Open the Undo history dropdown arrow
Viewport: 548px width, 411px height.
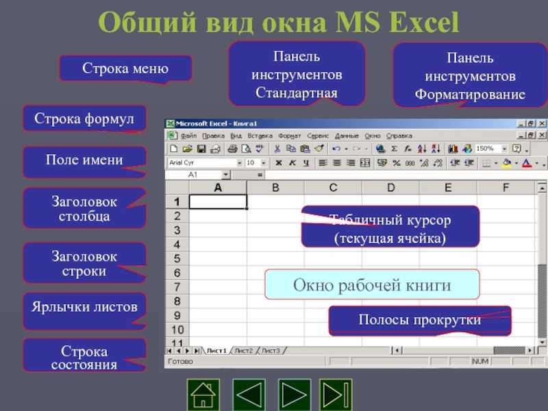coord(347,149)
